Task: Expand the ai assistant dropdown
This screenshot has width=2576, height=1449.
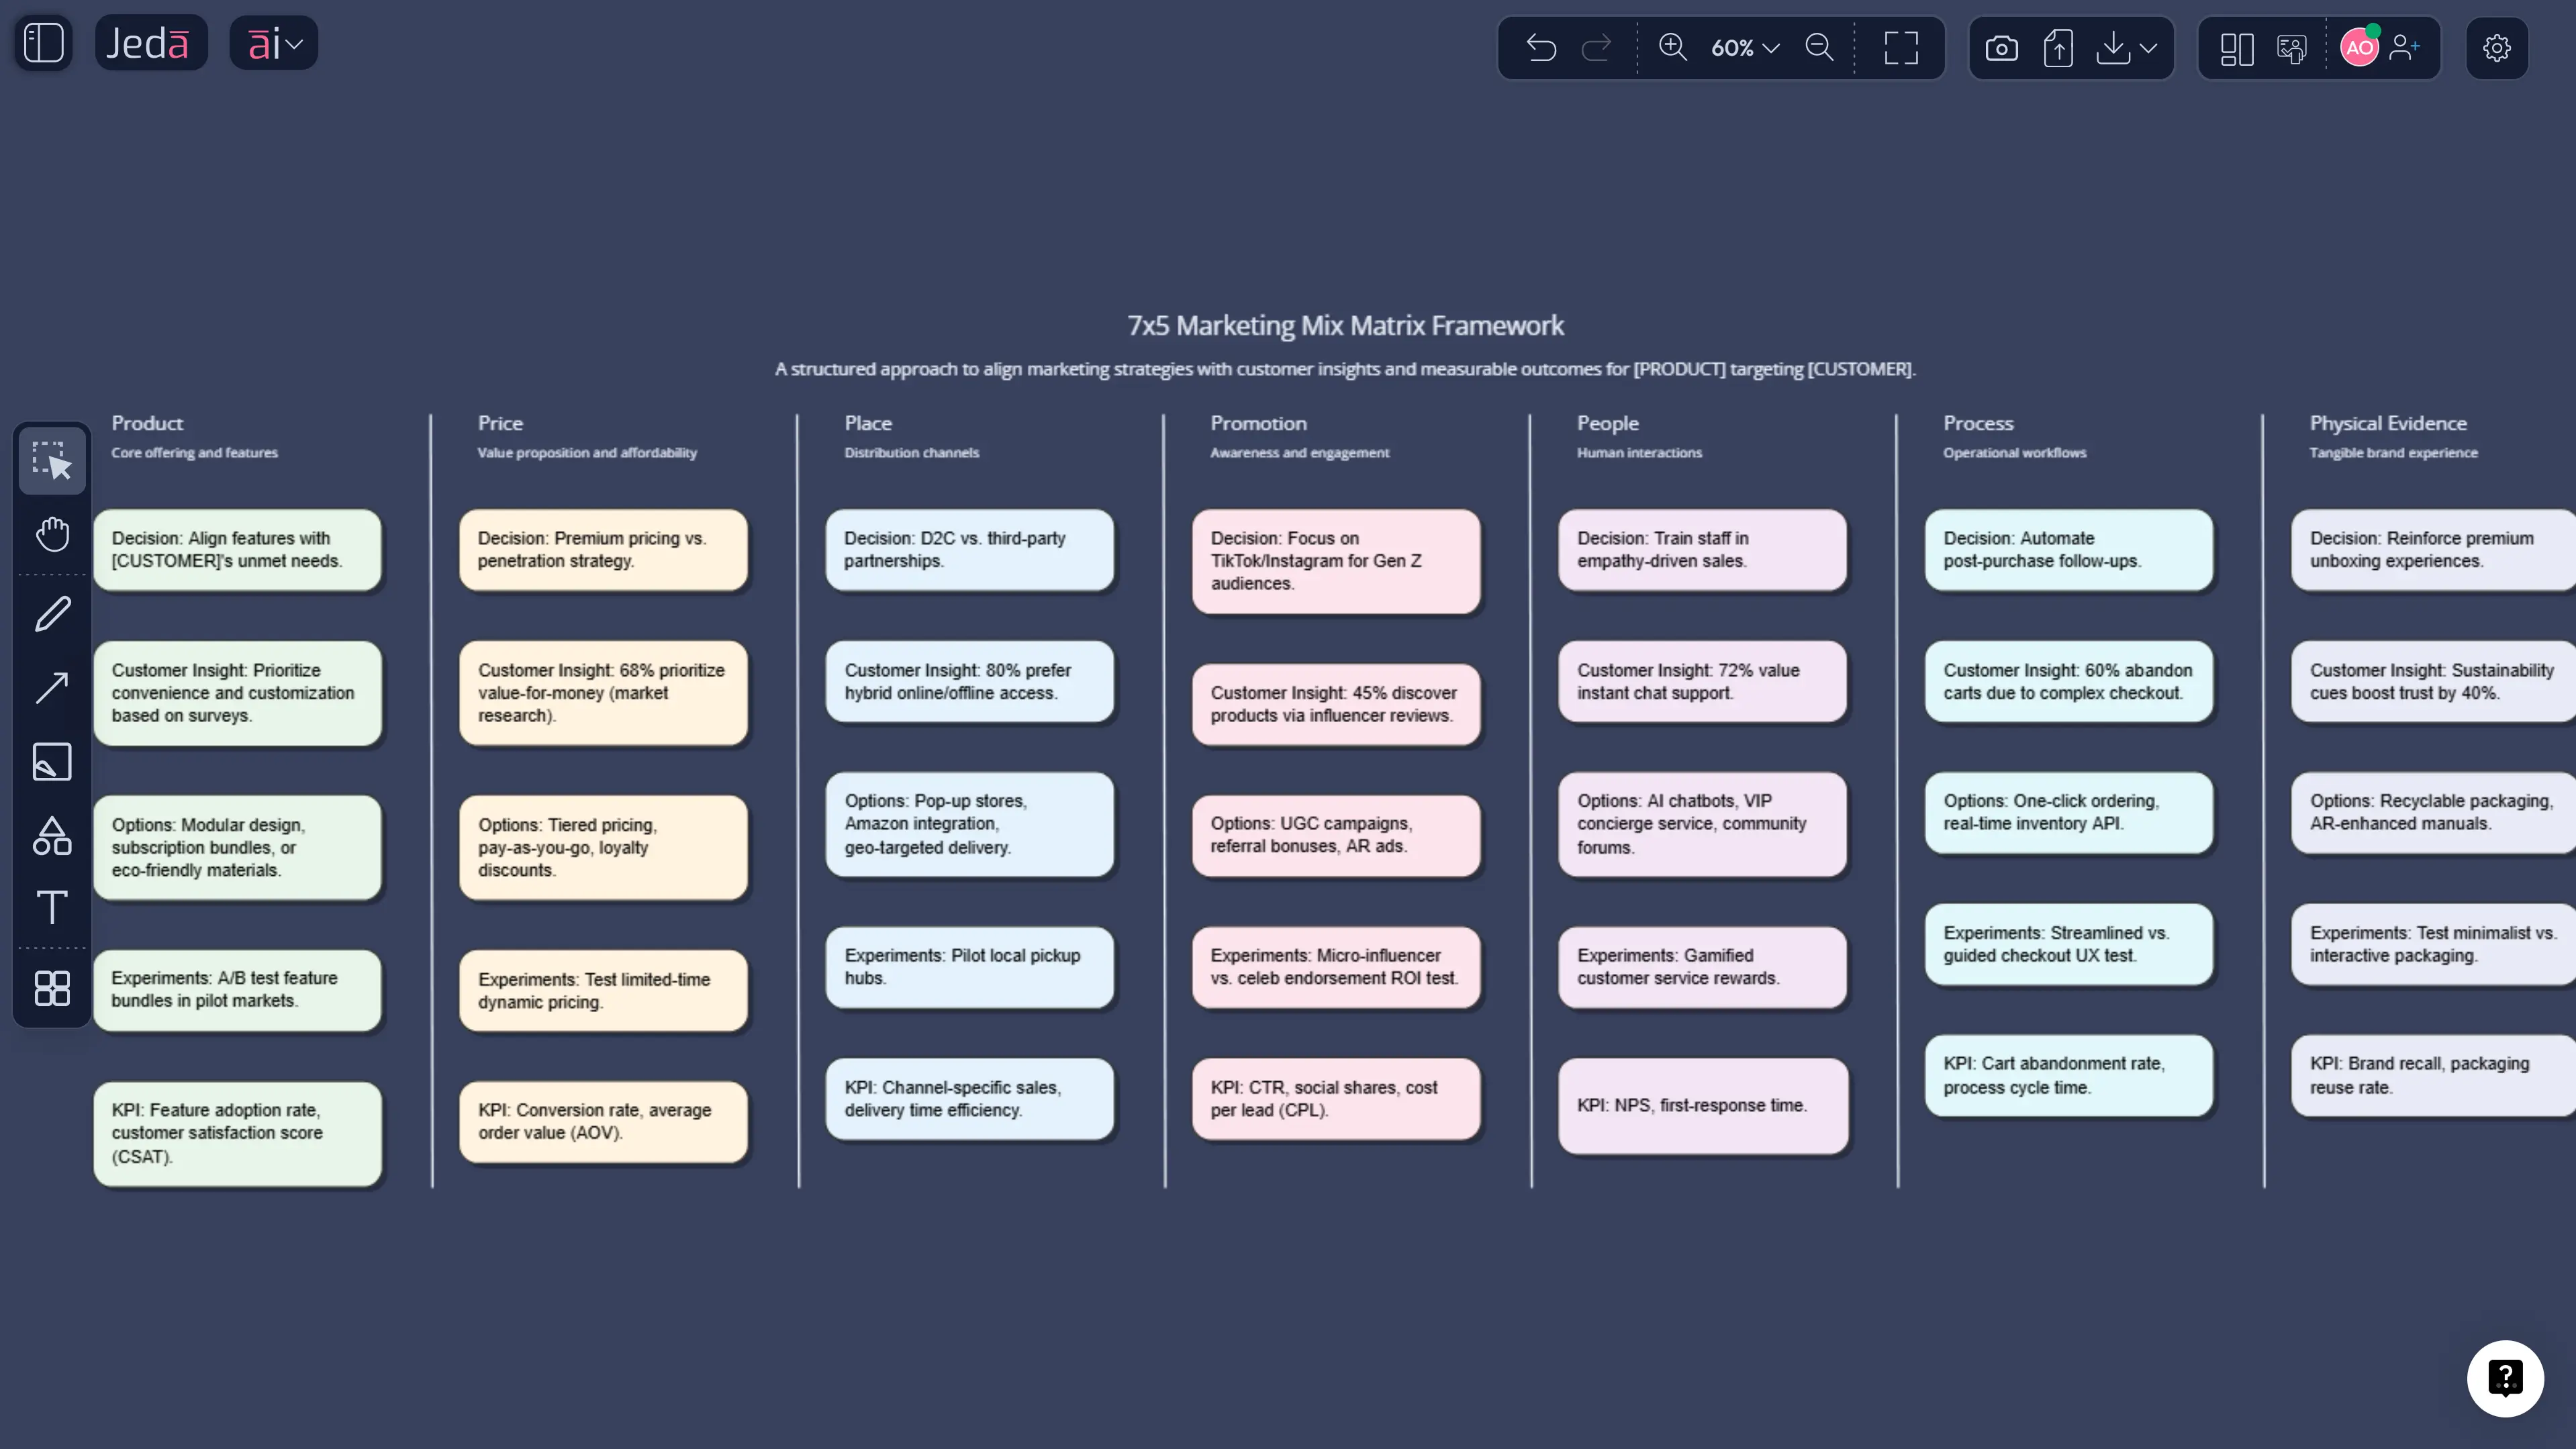Action: tap(273, 43)
